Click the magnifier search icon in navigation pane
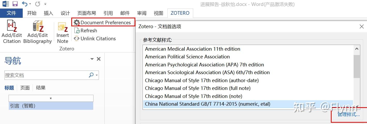Viewport: 367px width, 124px height. click(x=91, y=75)
